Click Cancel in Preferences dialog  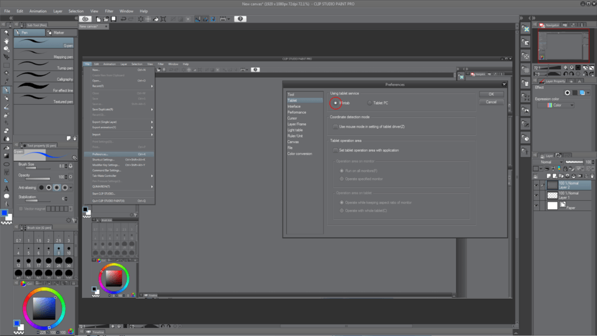click(491, 102)
